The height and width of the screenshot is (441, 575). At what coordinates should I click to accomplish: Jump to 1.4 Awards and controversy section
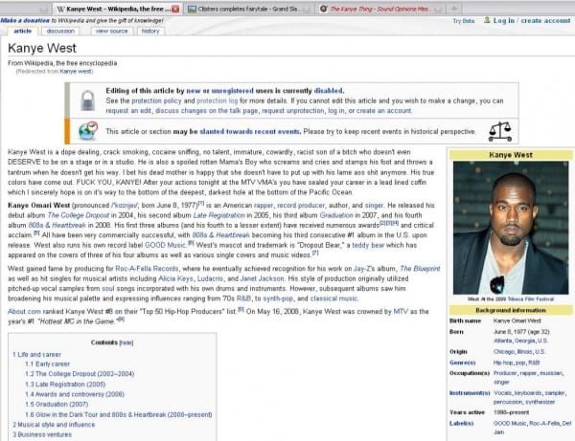tap(75, 394)
